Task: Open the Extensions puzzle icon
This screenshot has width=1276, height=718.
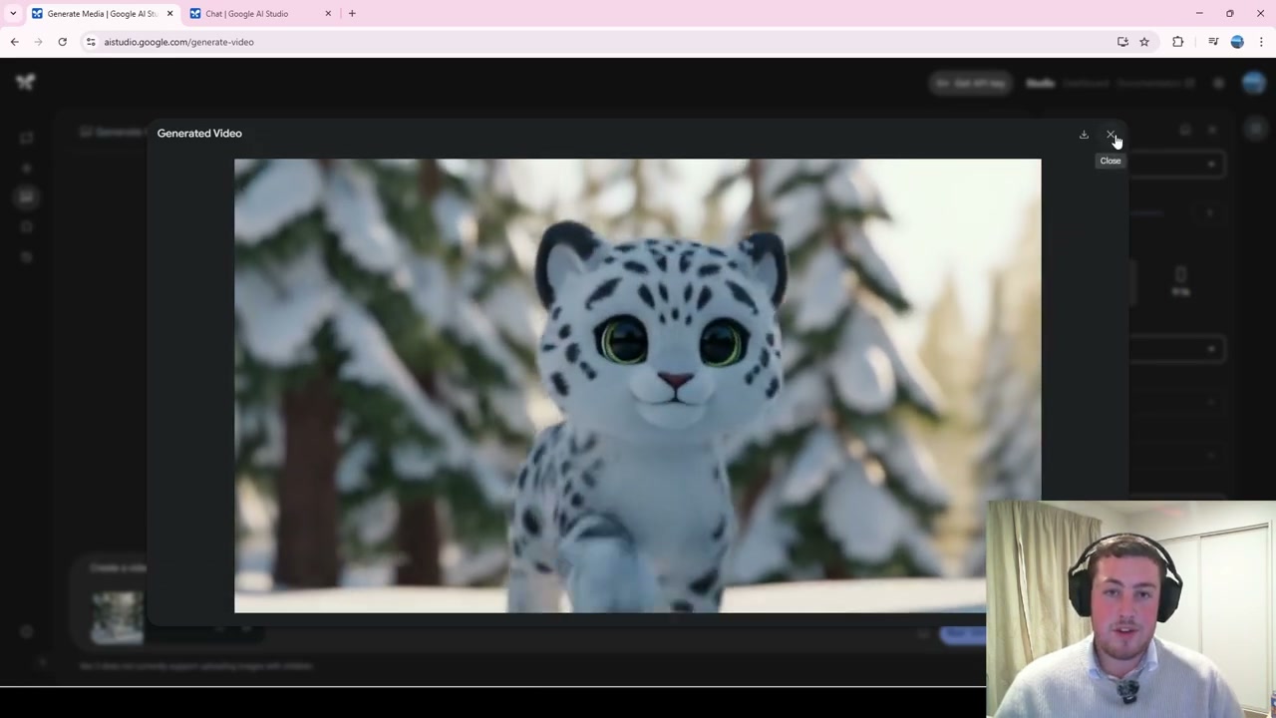Action: point(1178,42)
